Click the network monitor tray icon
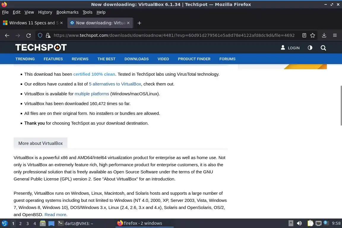This screenshot has height=228, width=342. coord(319,223)
